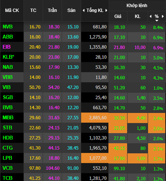Click VCB matched price 99.10
Image resolution: width=166 pixels, height=181 pixels.
pos(119,169)
